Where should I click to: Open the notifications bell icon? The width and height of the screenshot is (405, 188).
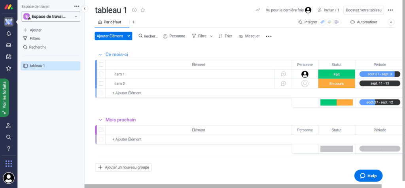point(8,34)
